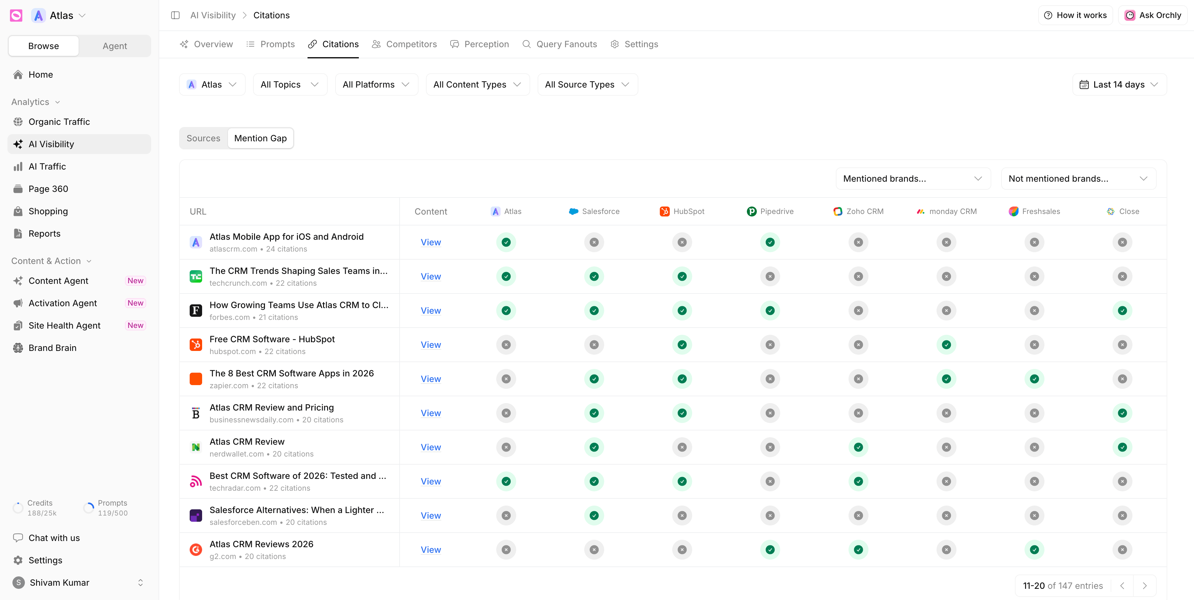Open the Query Fanouts tab
Viewport: 1194px width, 600px height.
(559, 44)
